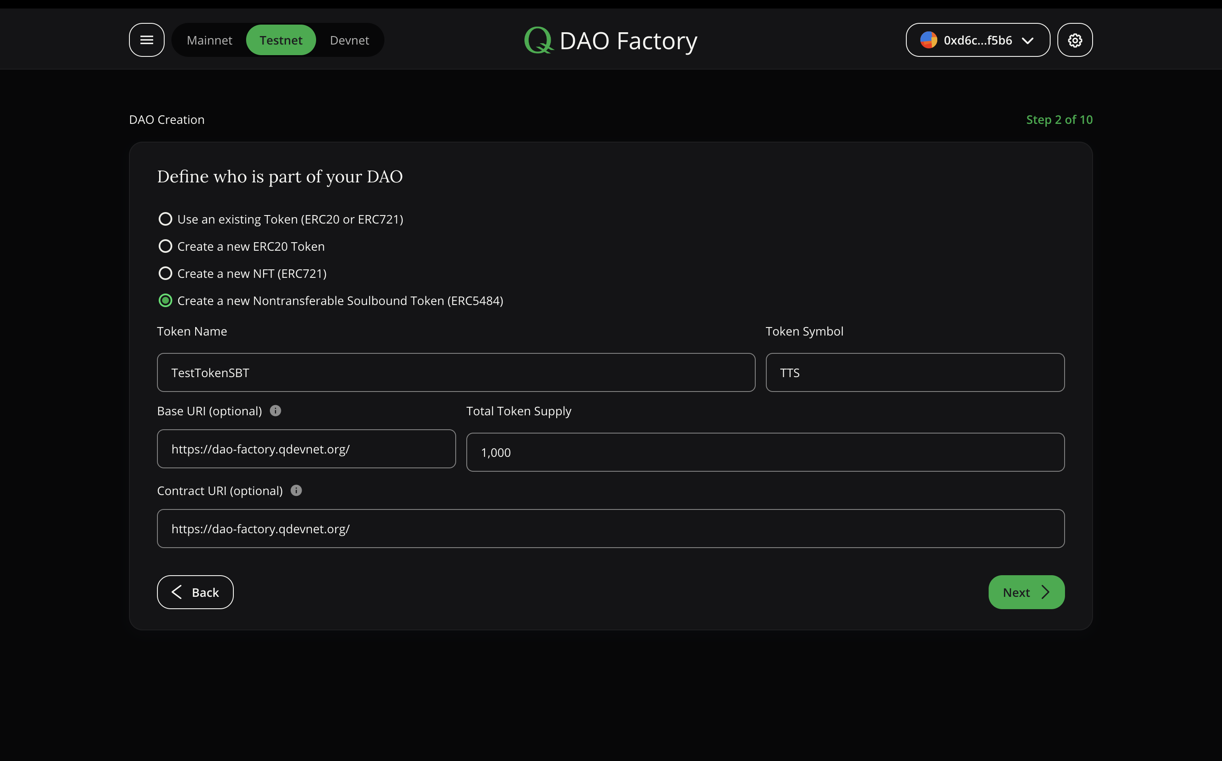Click the arrow icon inside the Next button
1222x761 pixels.
tap(1046, 592)
